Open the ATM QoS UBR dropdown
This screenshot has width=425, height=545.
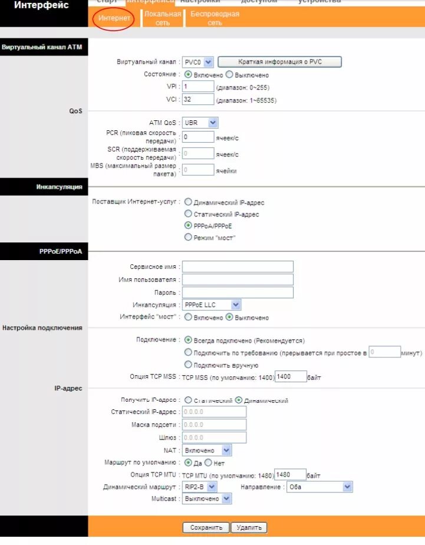point(200,123)
